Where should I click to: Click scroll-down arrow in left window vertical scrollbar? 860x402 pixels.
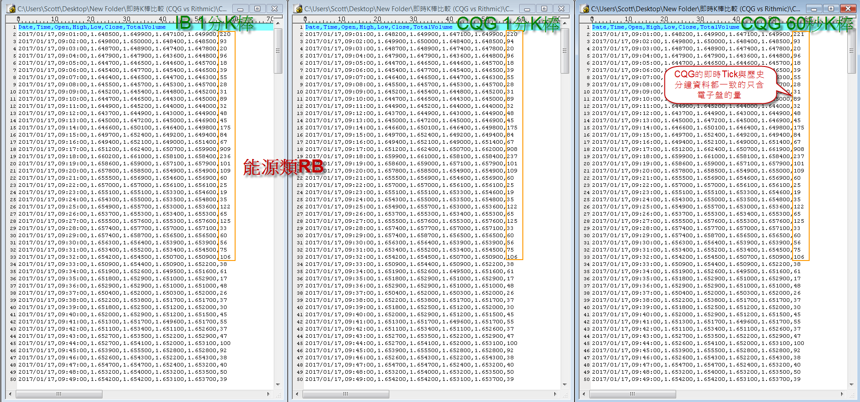pos(278,384)
